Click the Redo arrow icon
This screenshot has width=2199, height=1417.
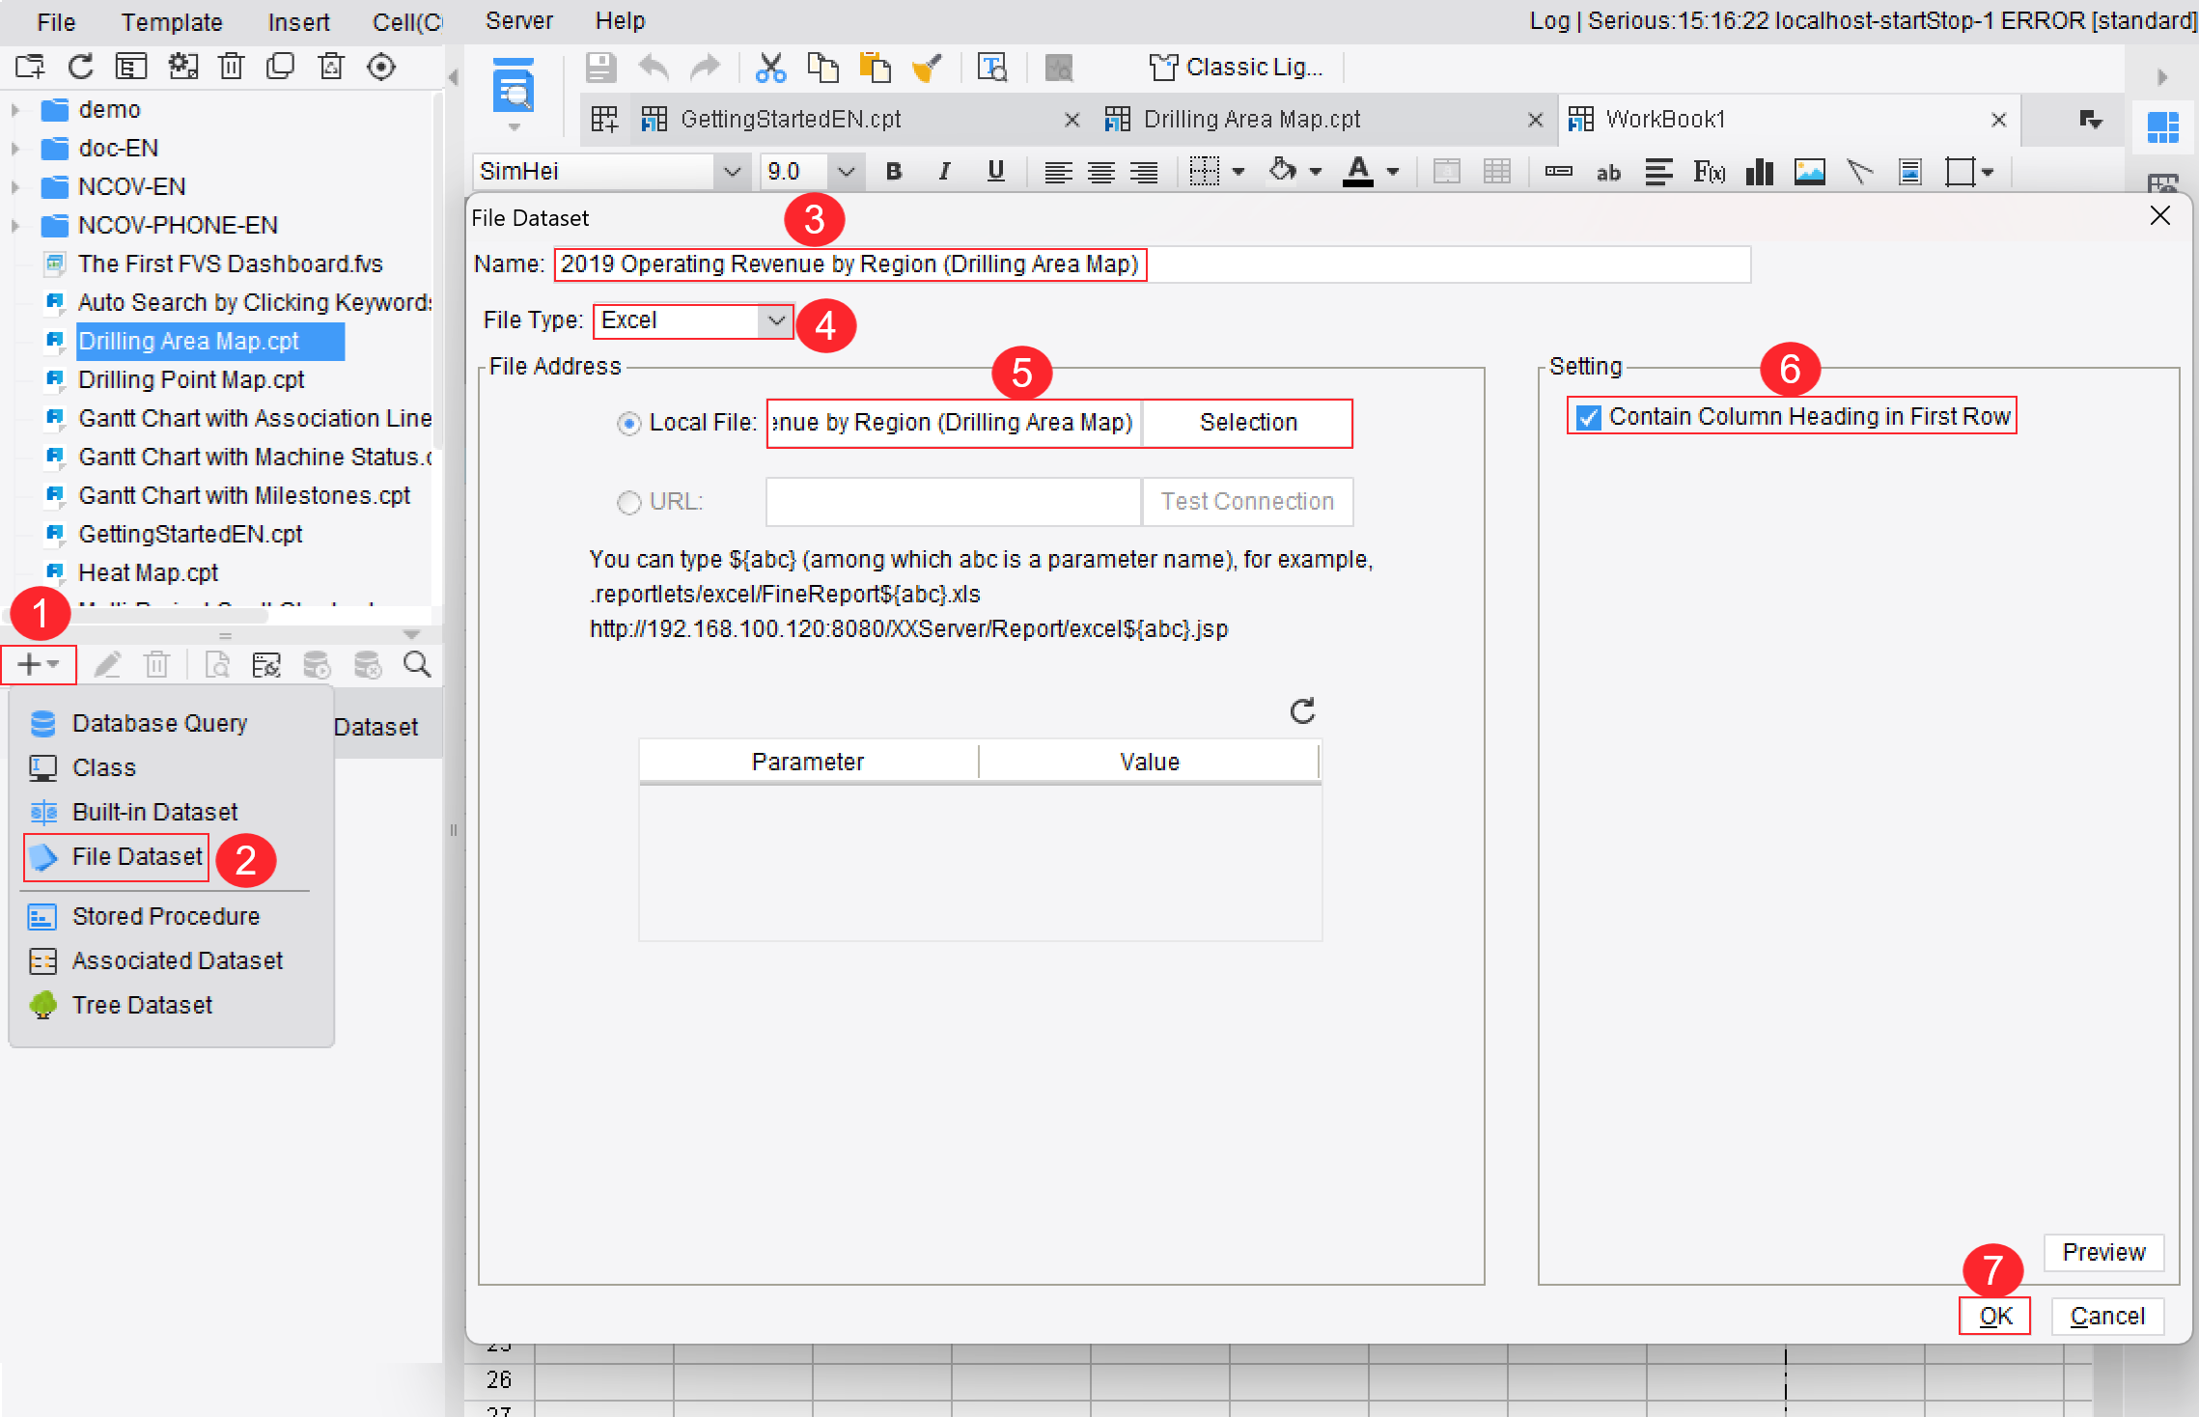(706, 68)
